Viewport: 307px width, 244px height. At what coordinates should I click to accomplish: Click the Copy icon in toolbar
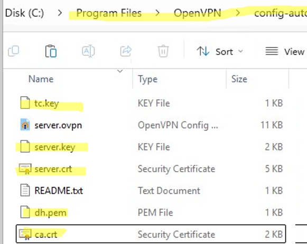pyautogui.click(x=14, y=51)
